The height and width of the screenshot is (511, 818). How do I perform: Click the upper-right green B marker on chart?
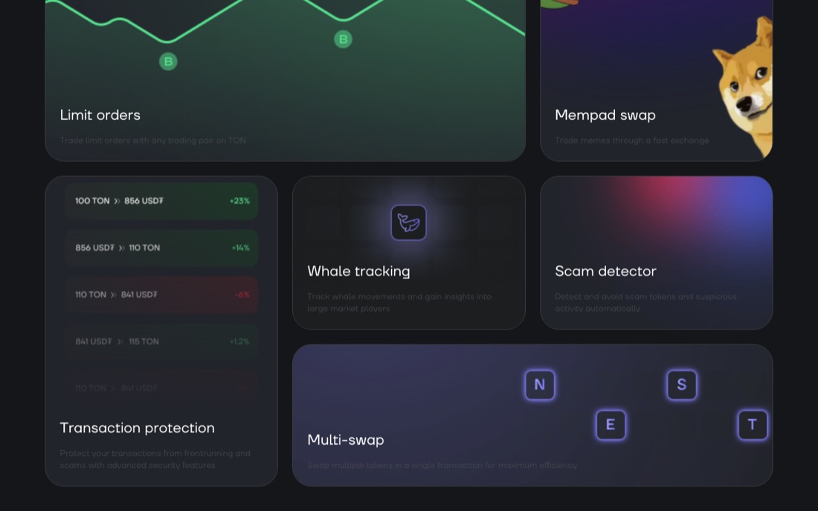click(x=343, y=39)
